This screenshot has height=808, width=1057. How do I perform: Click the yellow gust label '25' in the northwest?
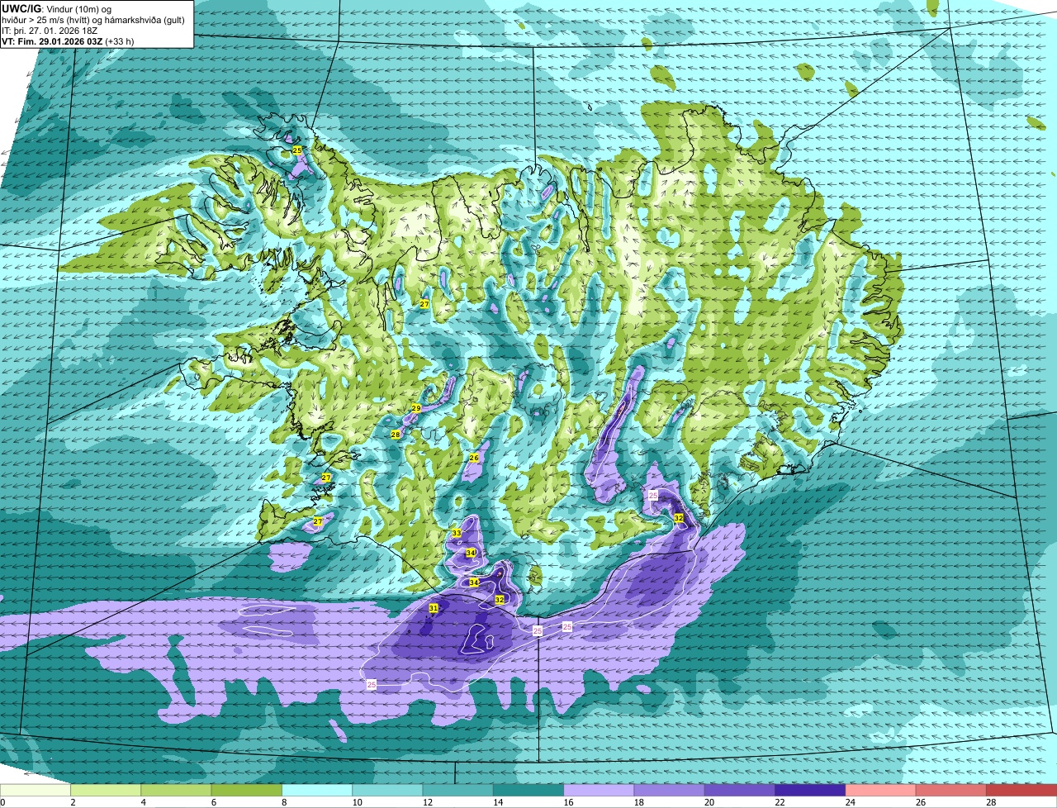[x=297, y=150]
